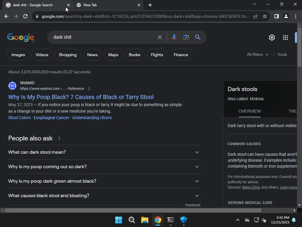Select the OVERVIEW tab in Dark stools panel
302x227 pixels.
pyautogui.click(x=250, y=111)
